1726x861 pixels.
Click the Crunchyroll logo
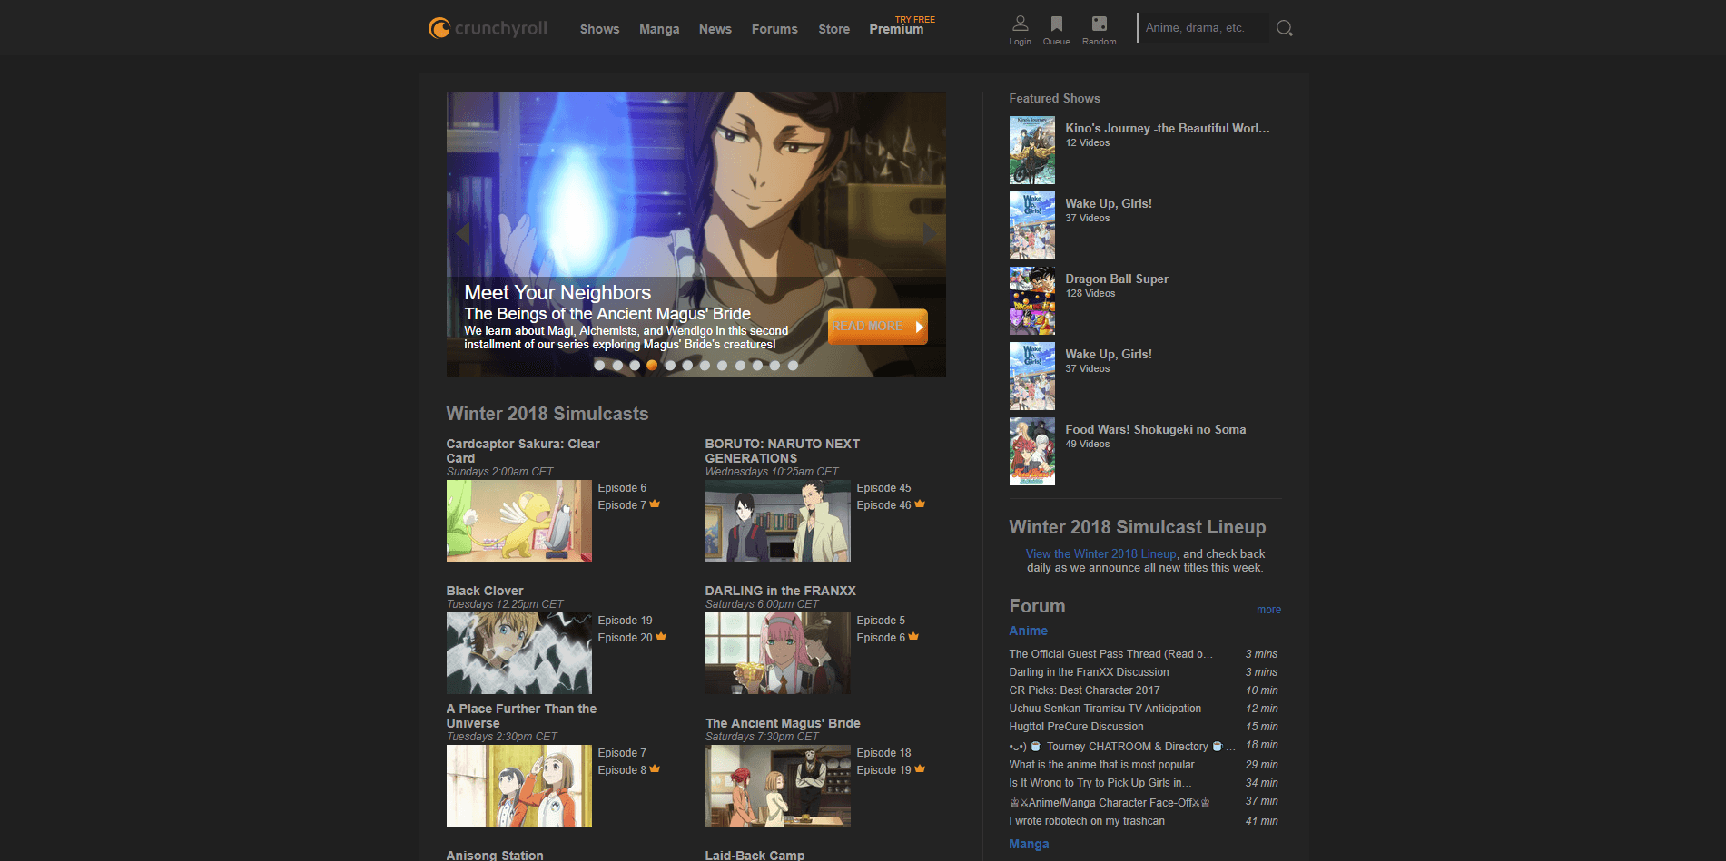click(488, 27)
